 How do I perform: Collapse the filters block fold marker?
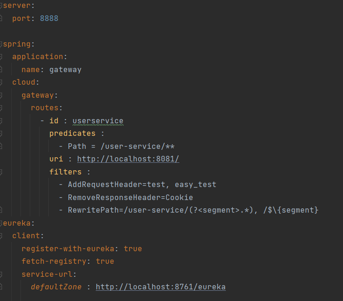coord(1,172)
